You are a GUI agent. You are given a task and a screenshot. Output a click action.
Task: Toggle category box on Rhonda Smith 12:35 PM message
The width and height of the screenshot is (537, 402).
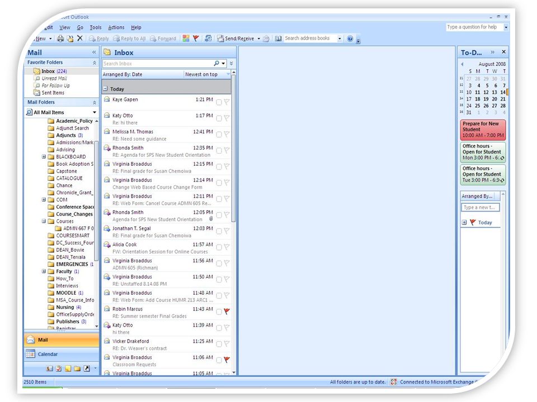219,150
